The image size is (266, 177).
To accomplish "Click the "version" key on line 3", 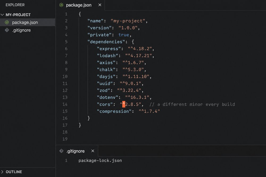I will pyautogui.click(x=99, y=28).
